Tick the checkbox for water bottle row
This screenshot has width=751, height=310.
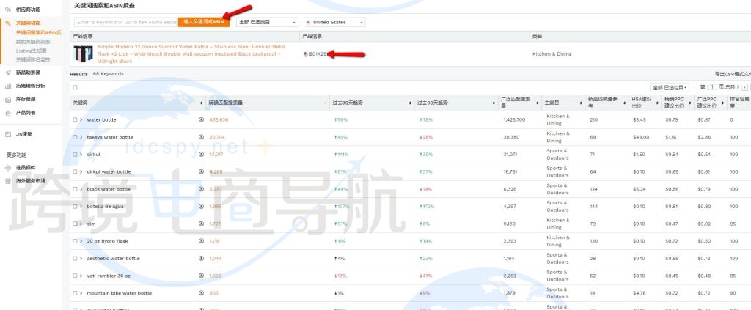[x=75, y=119]
